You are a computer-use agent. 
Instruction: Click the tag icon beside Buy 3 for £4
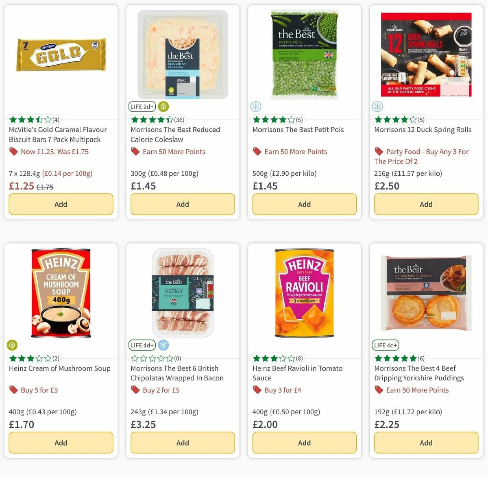click(x=257, y=390)
